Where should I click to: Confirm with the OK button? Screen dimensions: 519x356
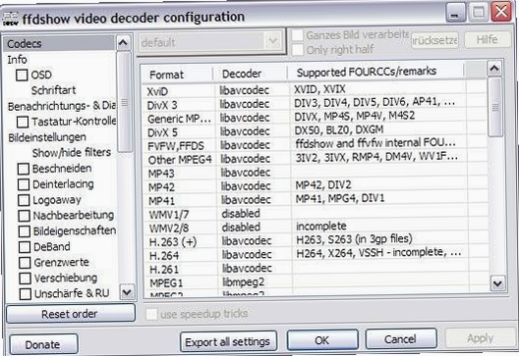click(322, 339)
